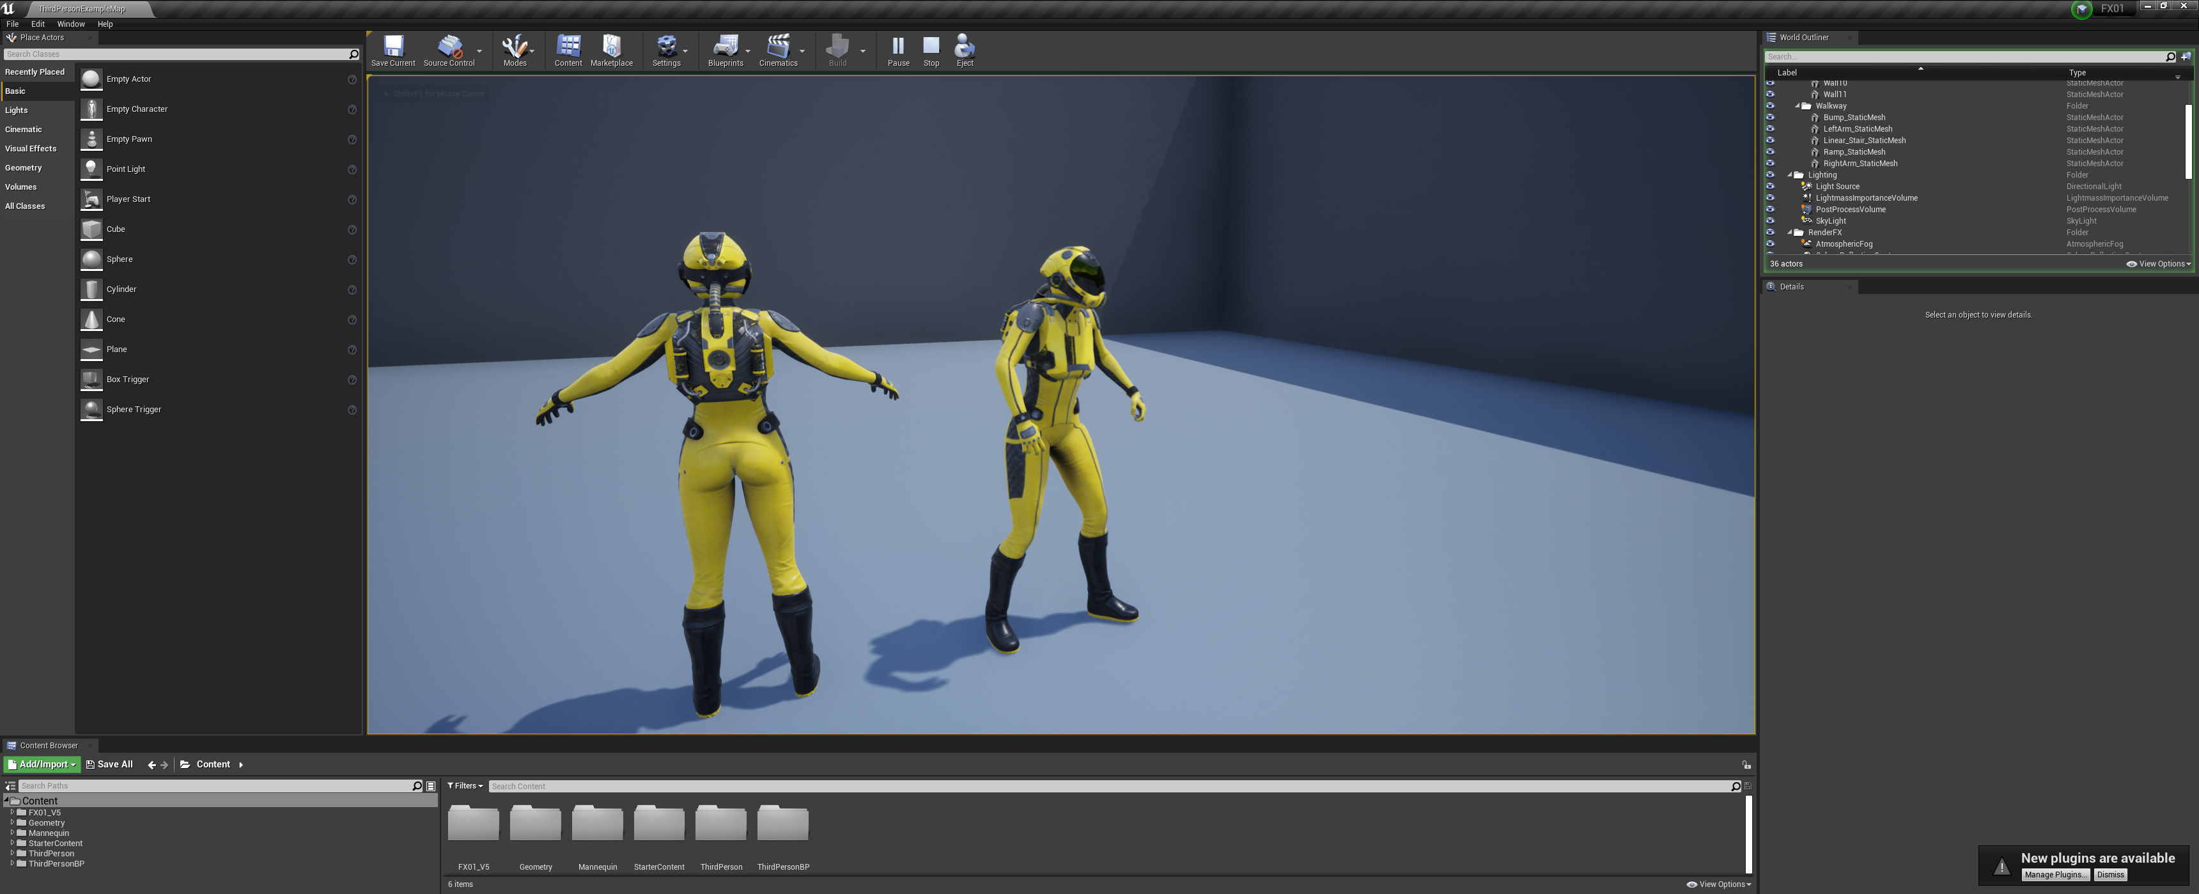Viewport: 2199px width, 894px height.
Task: Toggle visibility of Ramp_StaticMesh
Action: tap(1769, 152)
